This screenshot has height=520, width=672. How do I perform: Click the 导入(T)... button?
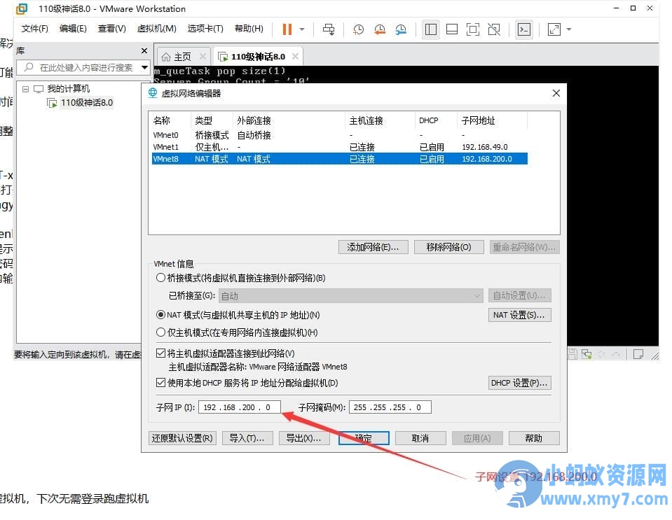[x=247, y=438]
